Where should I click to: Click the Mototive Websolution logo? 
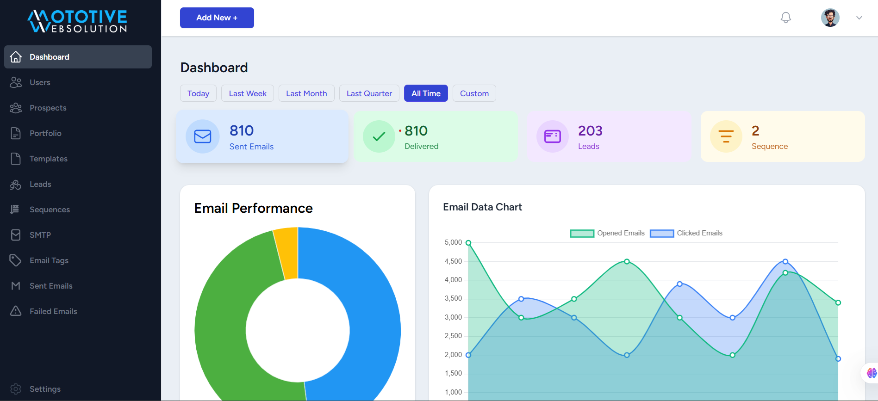click(78, 21)
